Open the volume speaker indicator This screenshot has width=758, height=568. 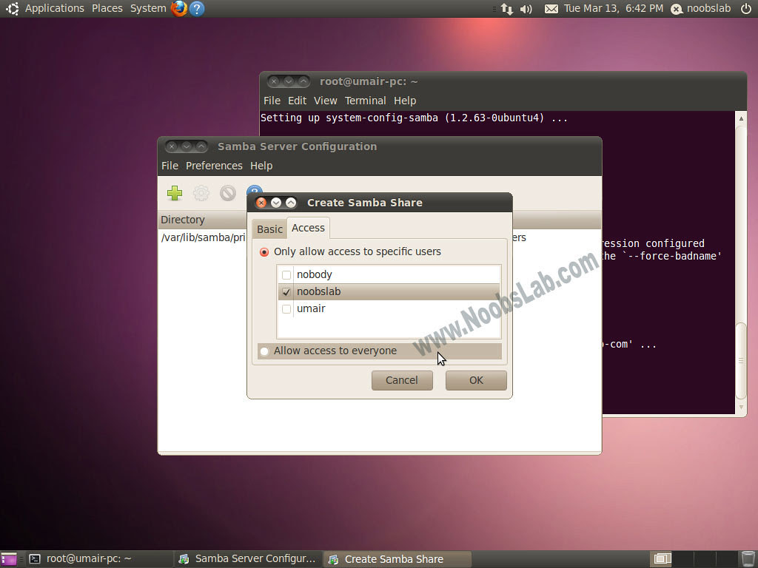pos(526,9)
